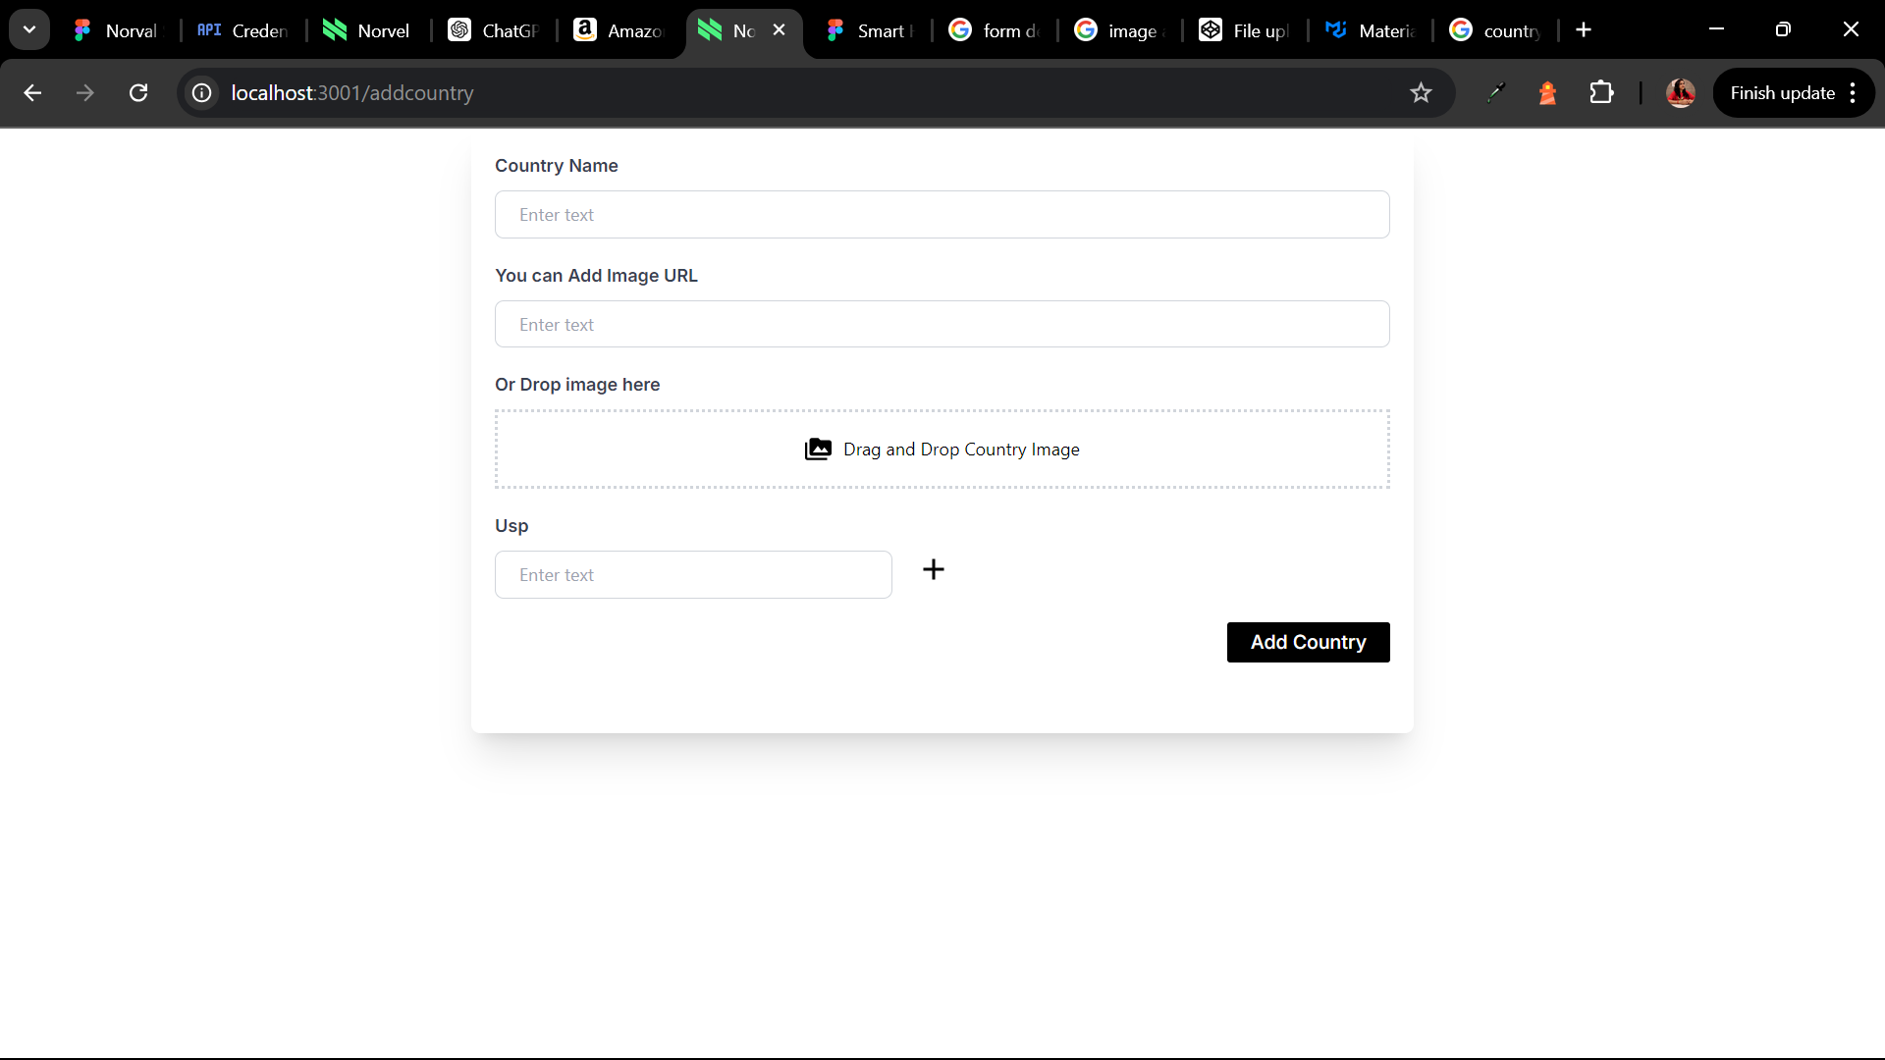The height and width of the screenshot is (1060, 1885).
Task: Focus the Image URL input field
Action: pos(942,324)
